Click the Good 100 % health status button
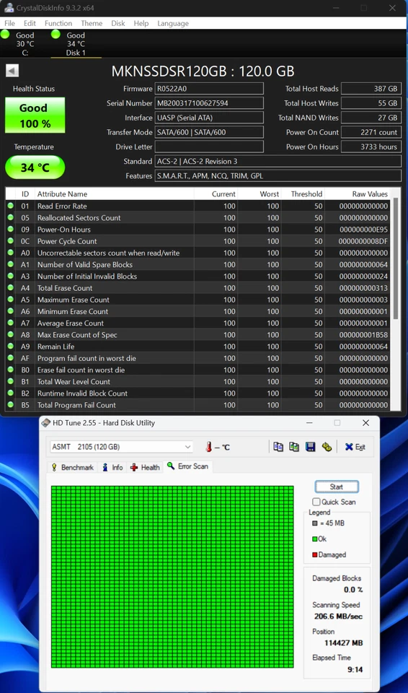The width and height of the screenshot is (408, 693). (x=35, y=115)
